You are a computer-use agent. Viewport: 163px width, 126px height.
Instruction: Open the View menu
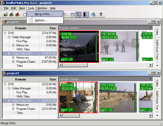[x=22, y=8]
